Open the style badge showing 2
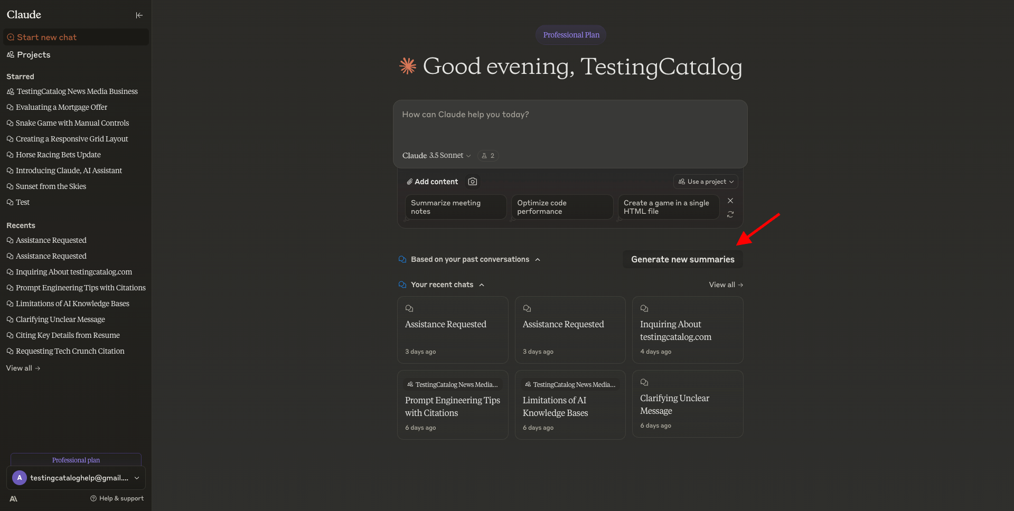The image size is (1014, 511). tap(488, 156)
